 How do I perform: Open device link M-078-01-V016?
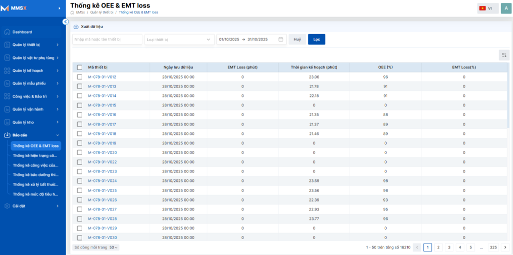click(102, 114)
